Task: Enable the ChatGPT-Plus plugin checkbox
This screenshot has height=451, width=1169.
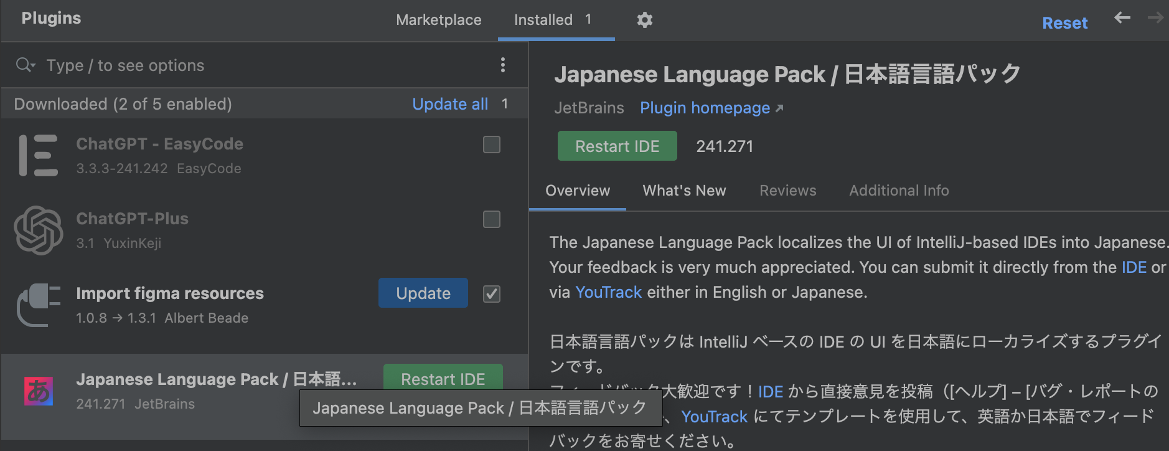Action: (492, 219)
